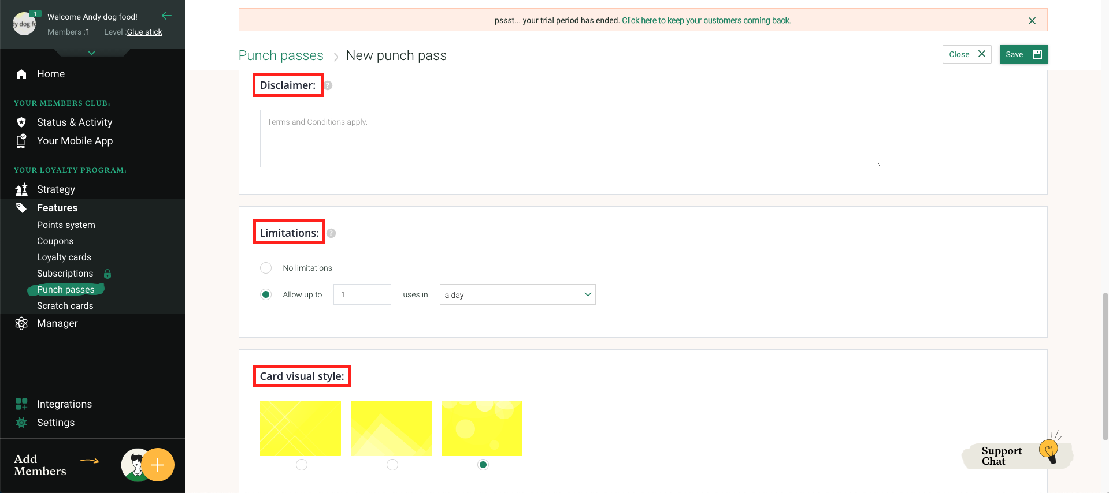
Task: Click the help icon beside Limitations
Action: [x=331, y=233]
